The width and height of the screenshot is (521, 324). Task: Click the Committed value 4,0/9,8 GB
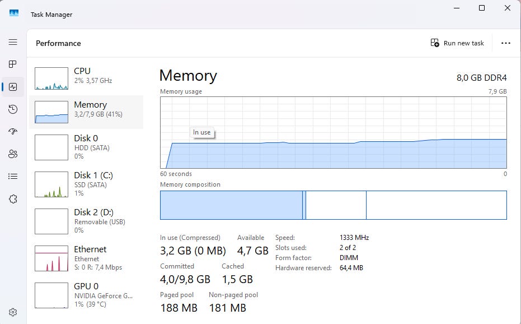tap(185, 279)
